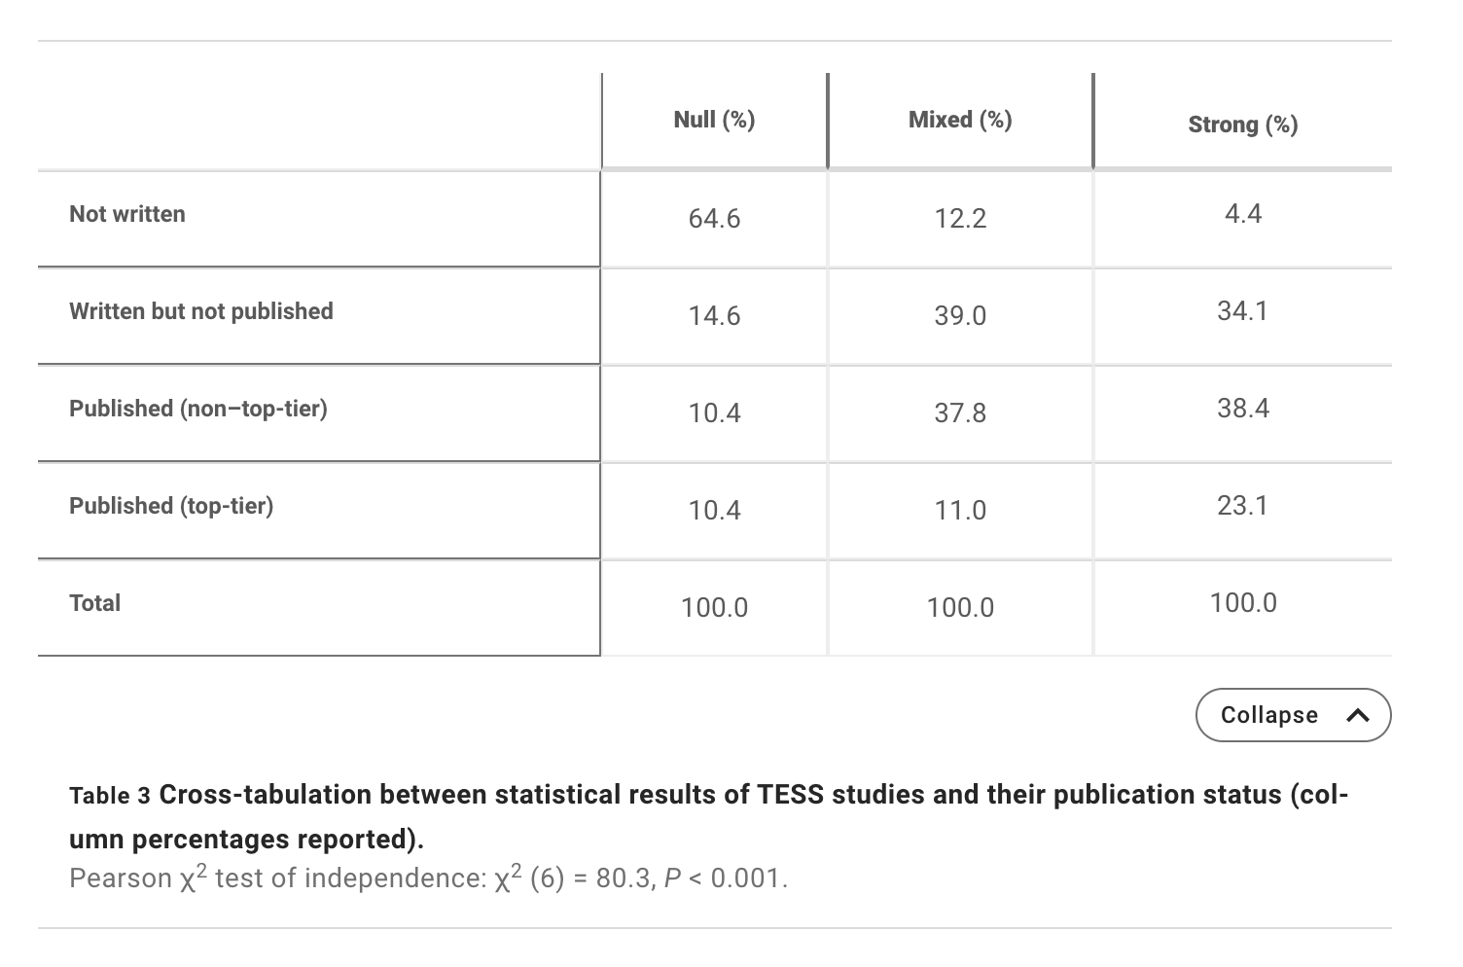Viewport: 1463px width, 967px height.
Task: Click the 38.4 value cell
Action: coord(1242,409)
